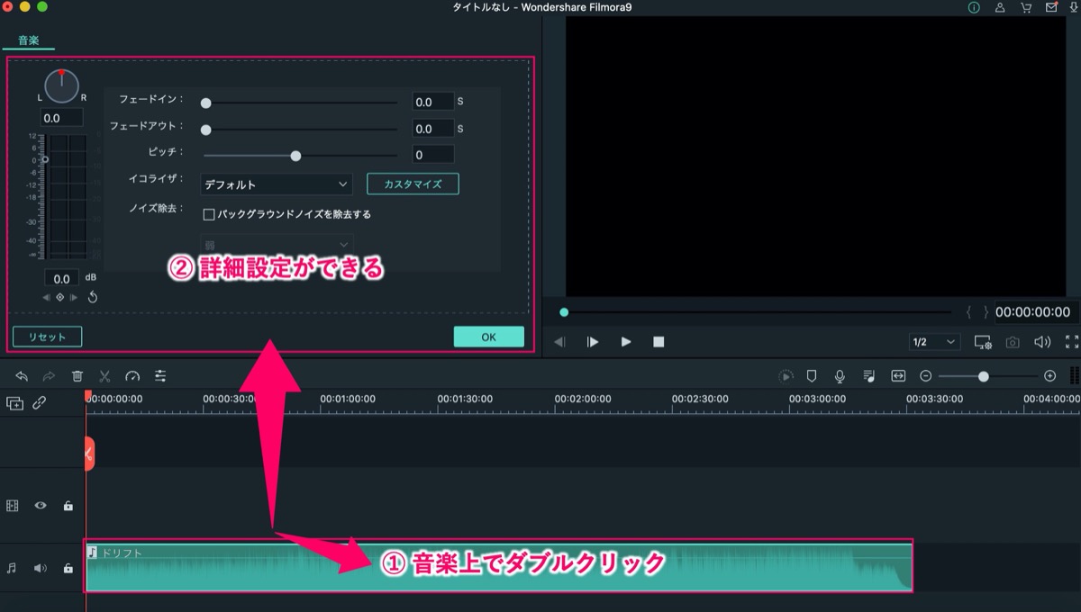Image resolution: width=1081 pixels, height=612 pixels.
Task: Delete the selected clip with the trash icon
Action: pos(77,376)
